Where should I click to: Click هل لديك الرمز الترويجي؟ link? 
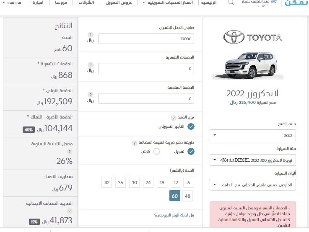[174, 215]
